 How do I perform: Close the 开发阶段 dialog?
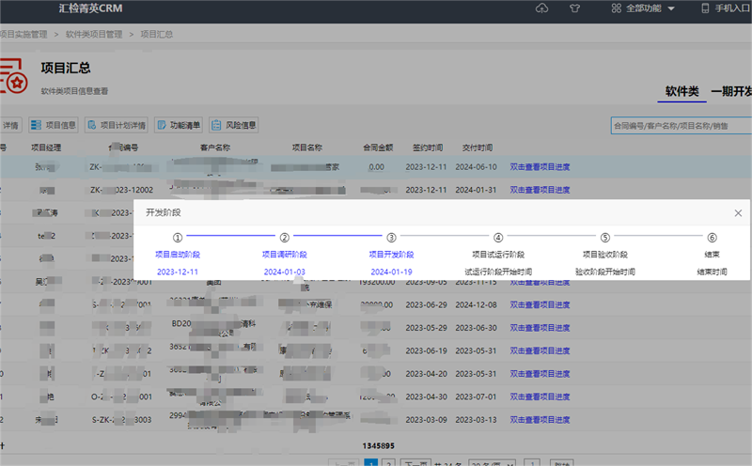tap(738, 213)
